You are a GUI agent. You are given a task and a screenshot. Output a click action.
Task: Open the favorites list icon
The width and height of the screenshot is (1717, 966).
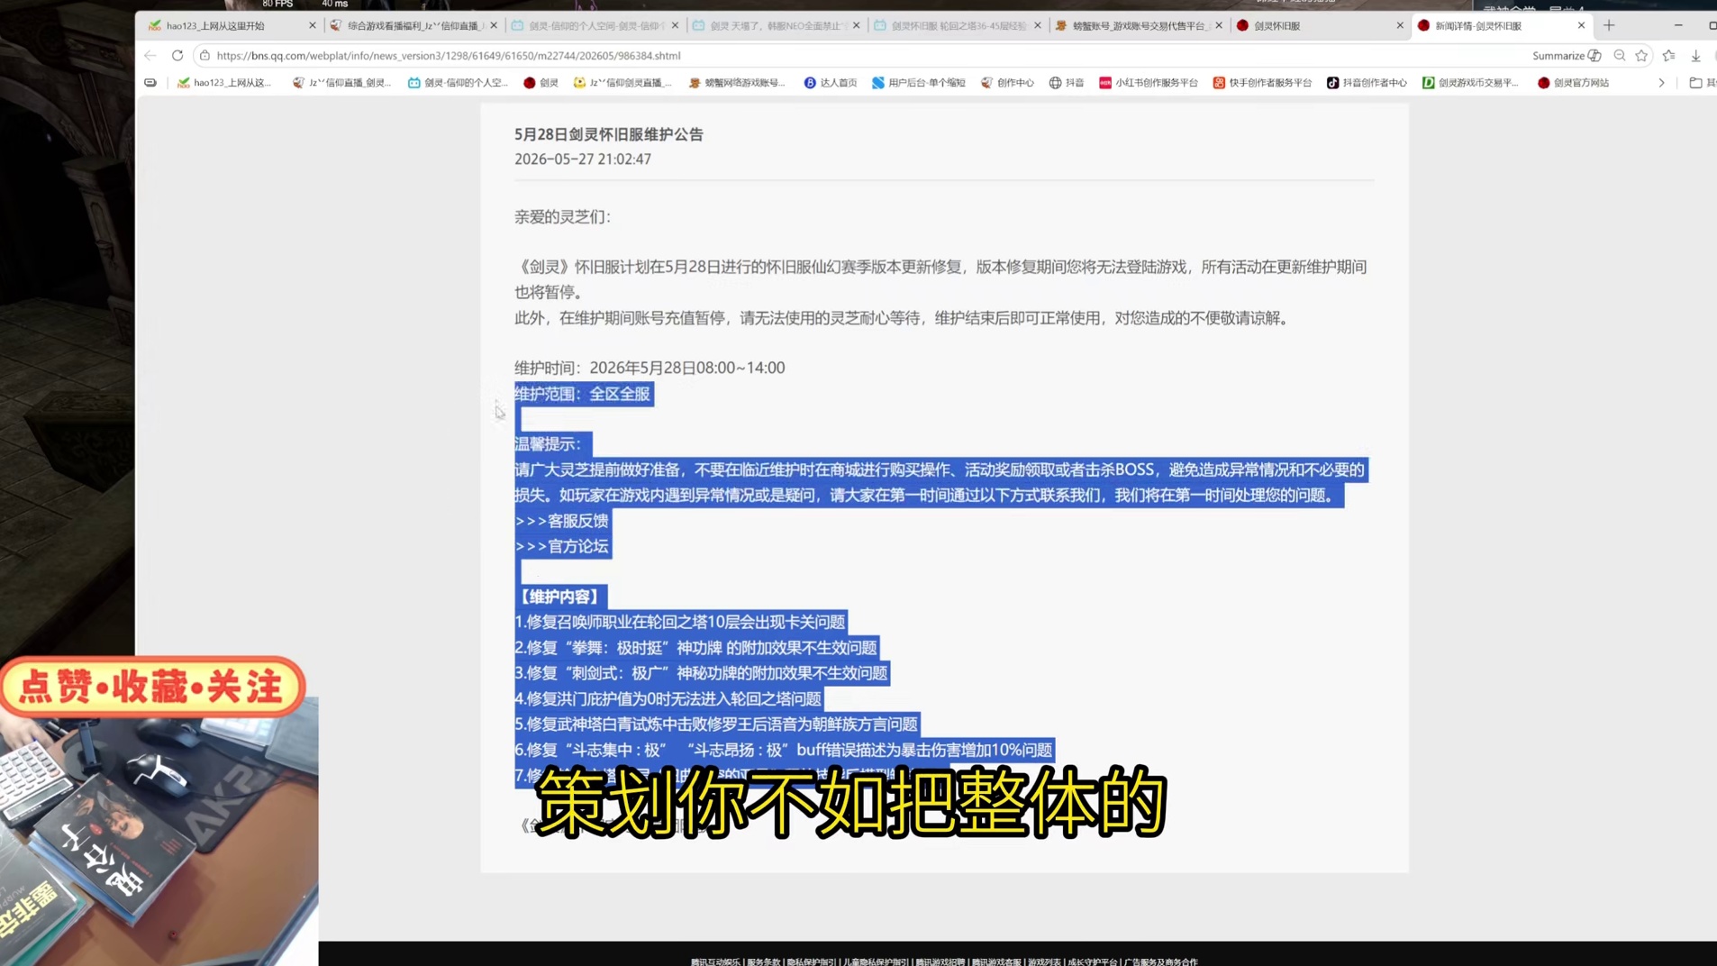pos(1669,56)
